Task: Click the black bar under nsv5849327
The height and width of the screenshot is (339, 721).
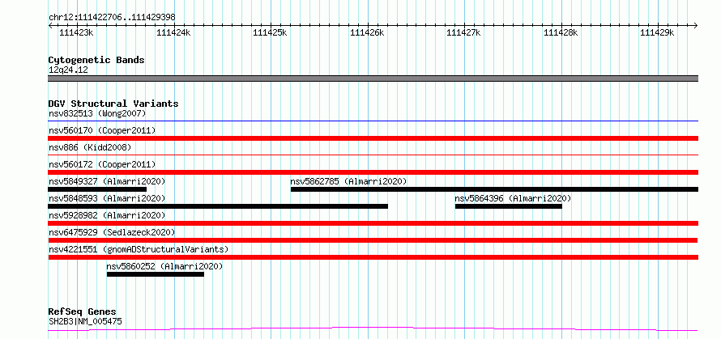Action: click(x=97, y=189)
